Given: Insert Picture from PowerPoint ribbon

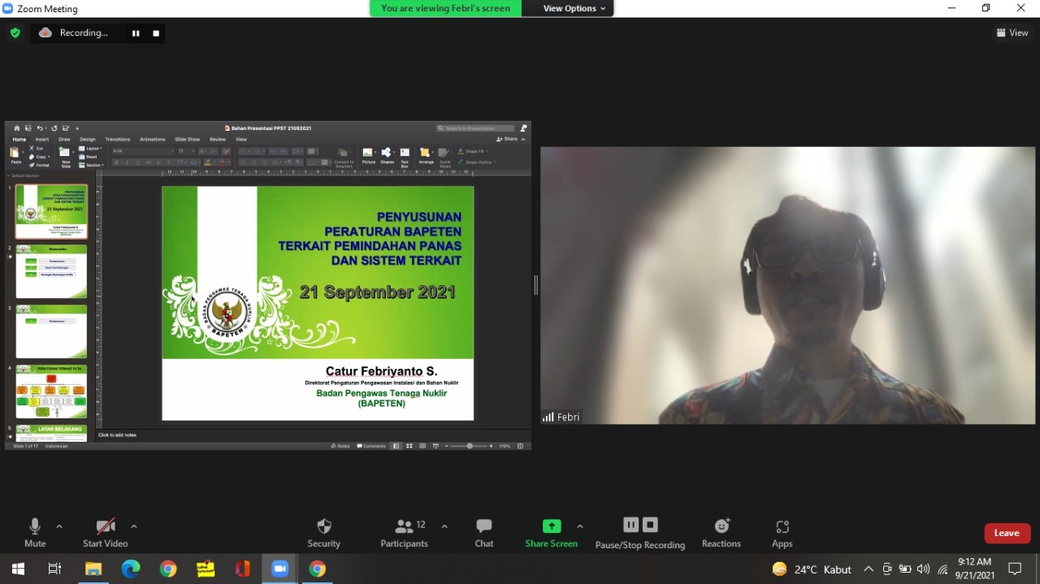Looking at the screenshot, I should pos(368,156).
